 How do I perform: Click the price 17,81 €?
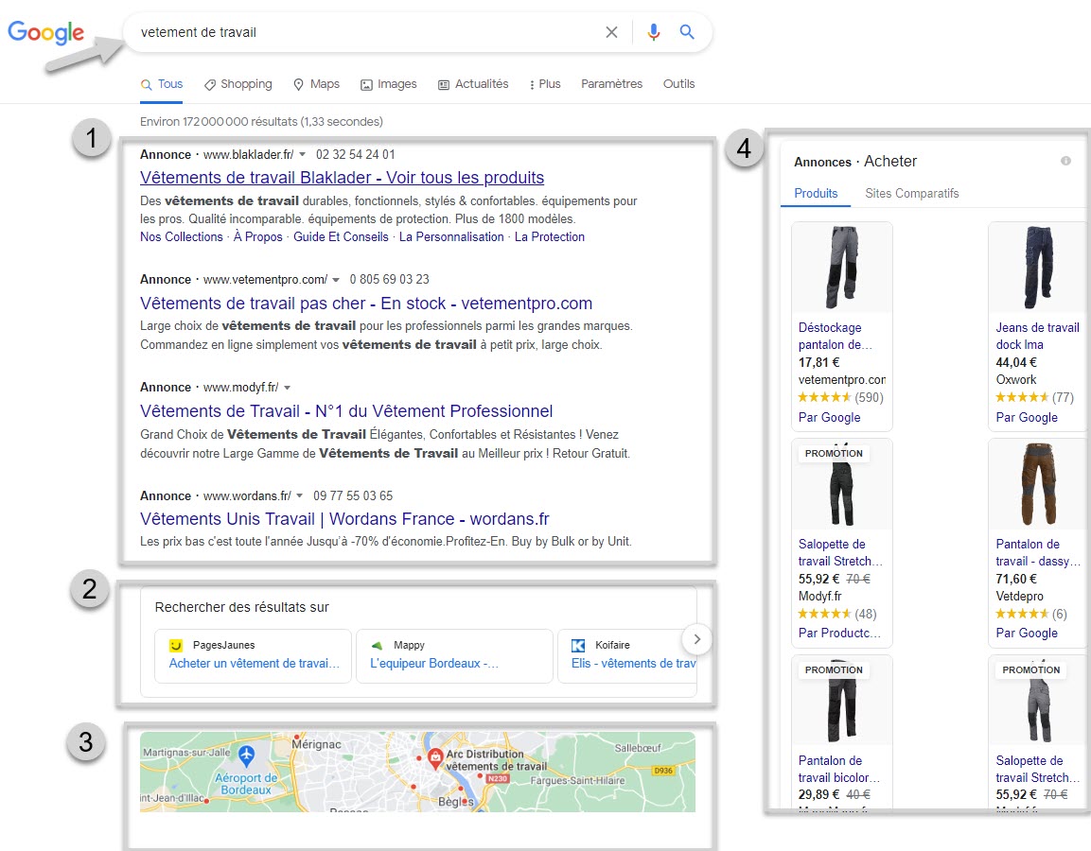(x=818, y=362)
